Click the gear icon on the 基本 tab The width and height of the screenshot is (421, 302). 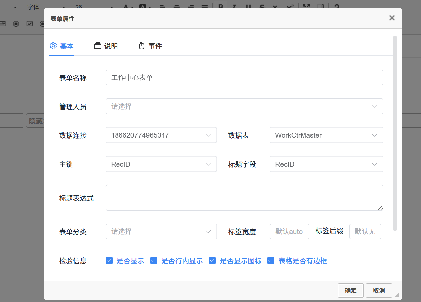pos(53,46)
